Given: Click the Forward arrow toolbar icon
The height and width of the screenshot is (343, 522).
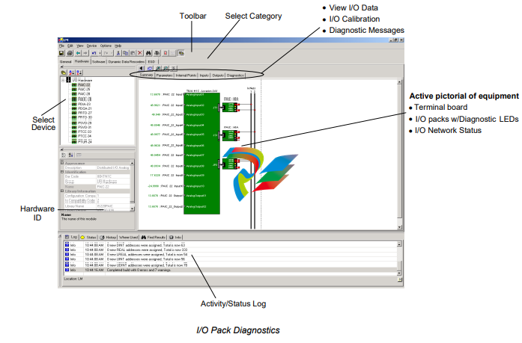Looking at the screenshot, I should [85, 53].
